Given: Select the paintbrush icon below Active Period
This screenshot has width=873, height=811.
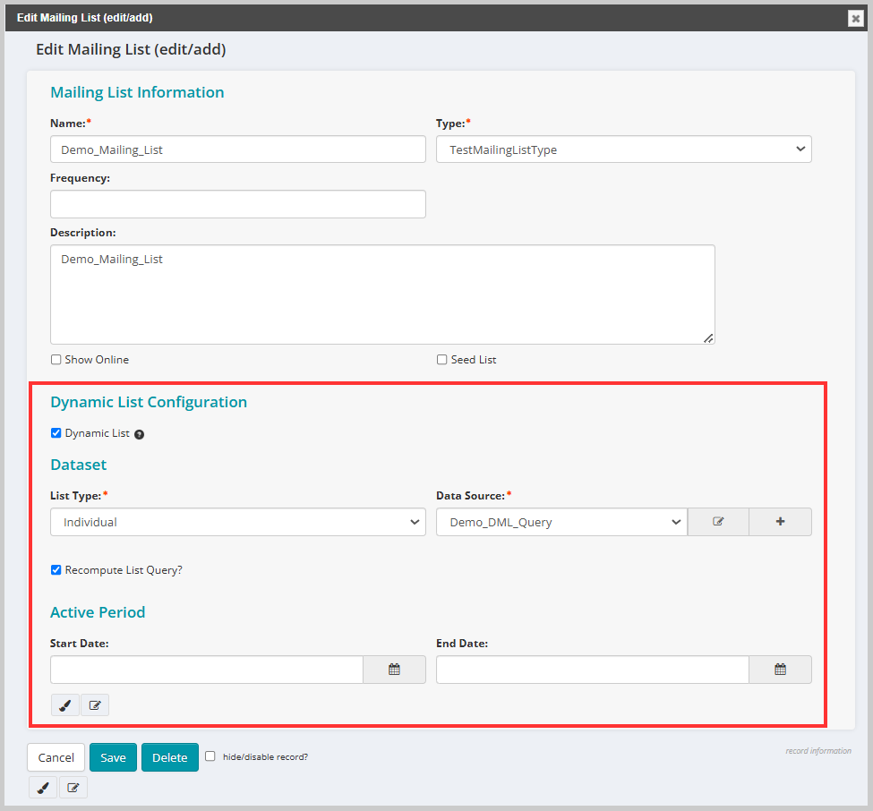Looking at the screenshot, I should 64,704.
